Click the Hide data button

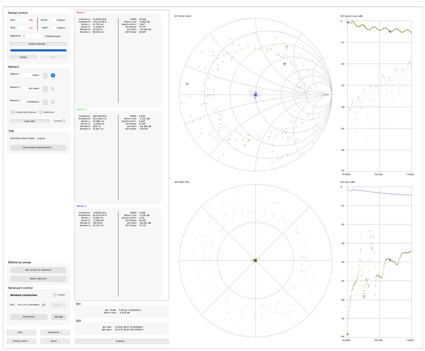(29, 121)
